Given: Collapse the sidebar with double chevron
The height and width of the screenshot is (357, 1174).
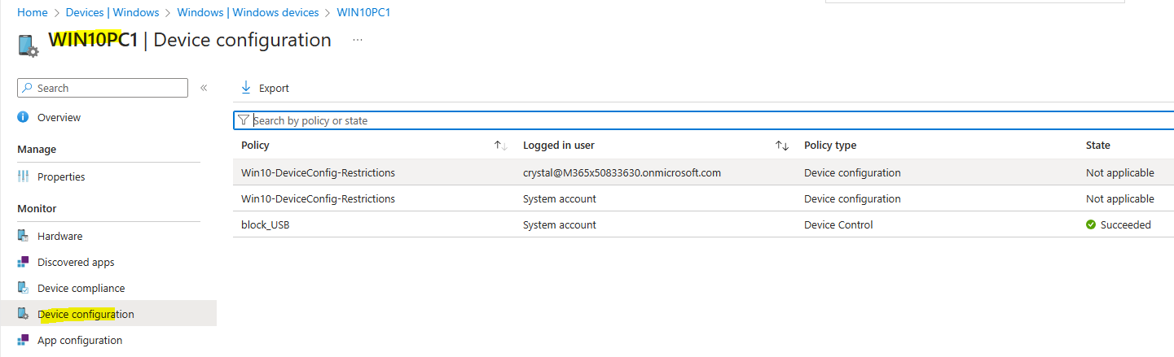Looking at the screenshot, I should [x=204, y=88].
